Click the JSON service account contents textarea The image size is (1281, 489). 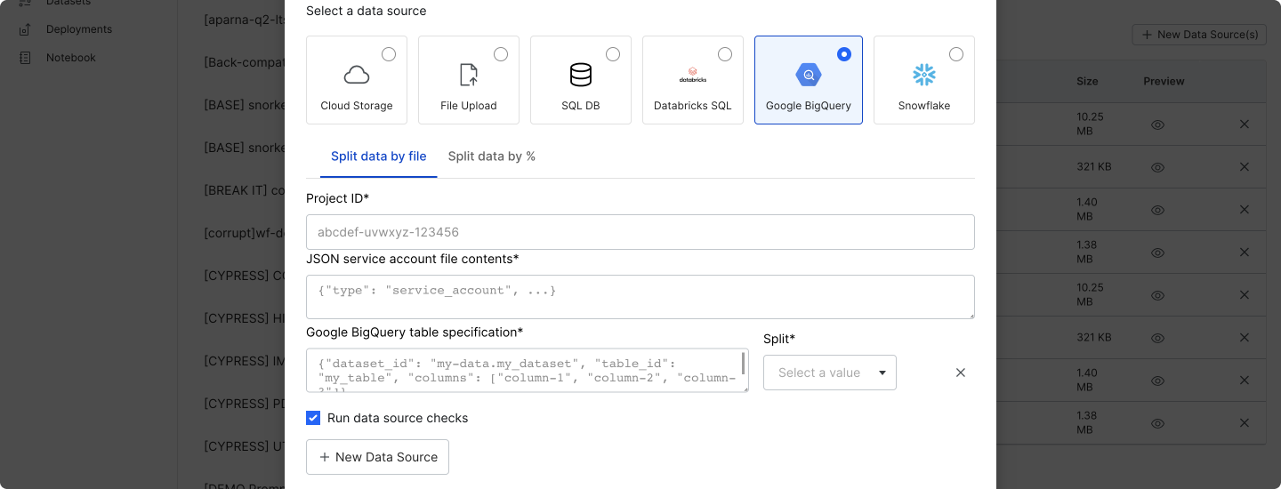[x=640, y=297]
